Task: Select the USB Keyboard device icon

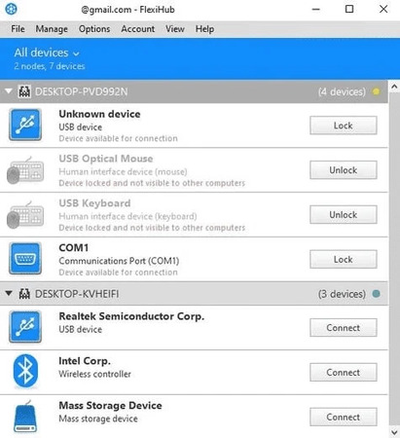Action: point(25,215)
